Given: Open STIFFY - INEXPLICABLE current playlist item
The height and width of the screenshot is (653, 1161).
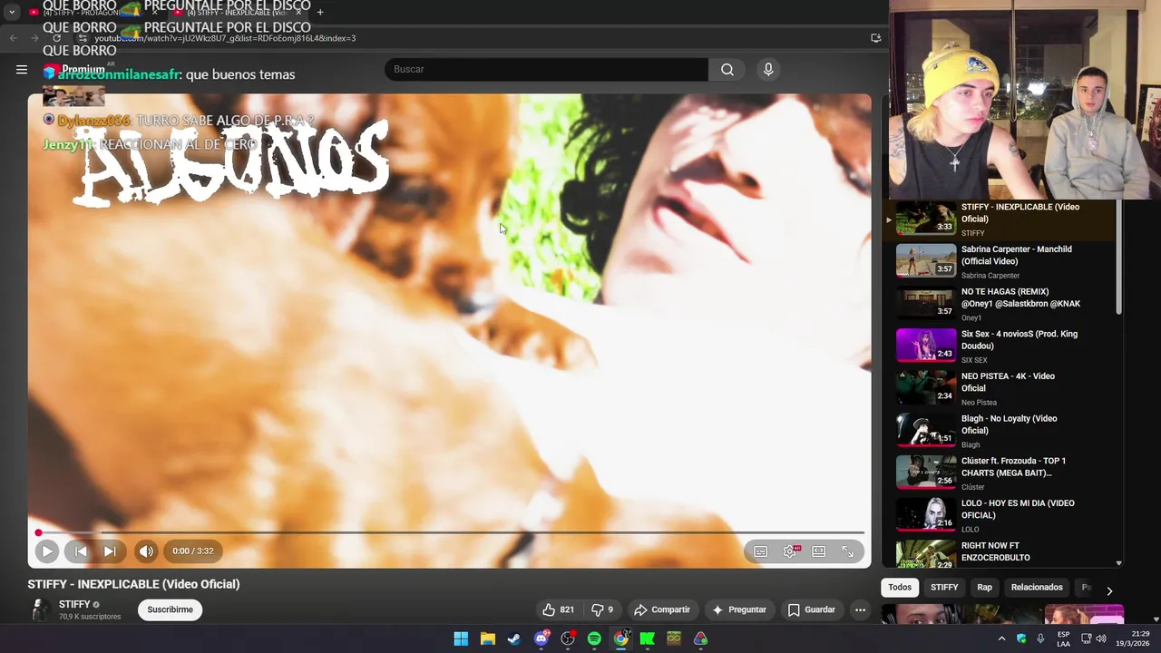Looking at the screenshot, I should tap(997, 219).
